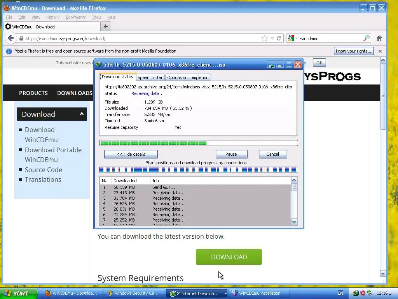The image size is (398, 299).
Task: Click the Downloaded column header
Action: pos(131,181)
